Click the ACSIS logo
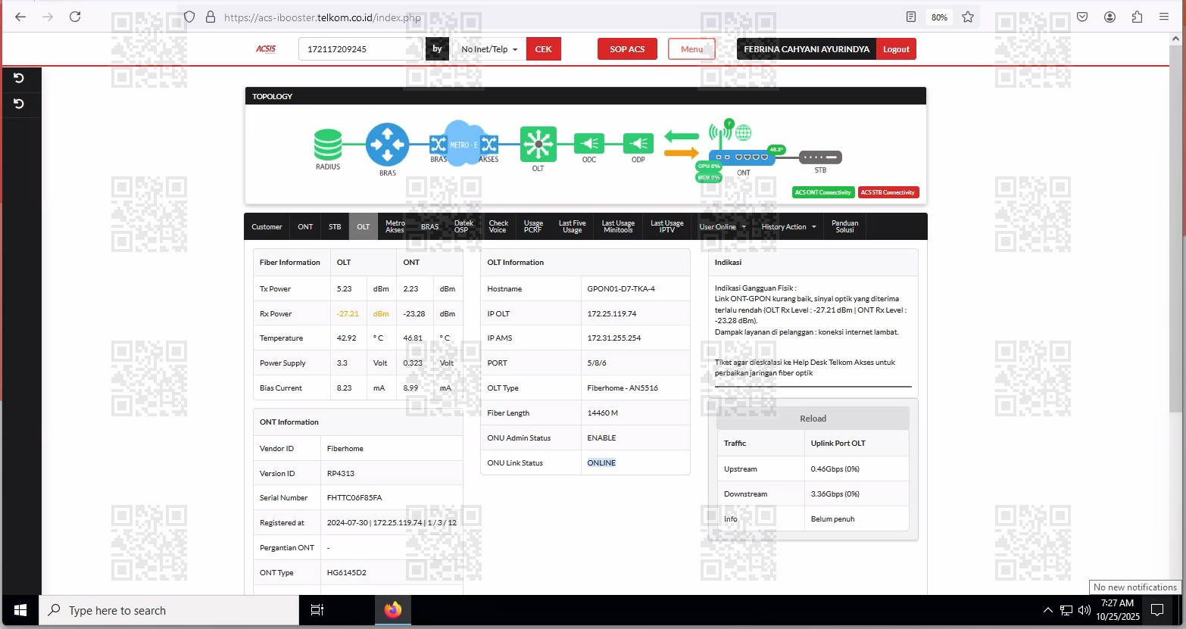 point(266,49)
